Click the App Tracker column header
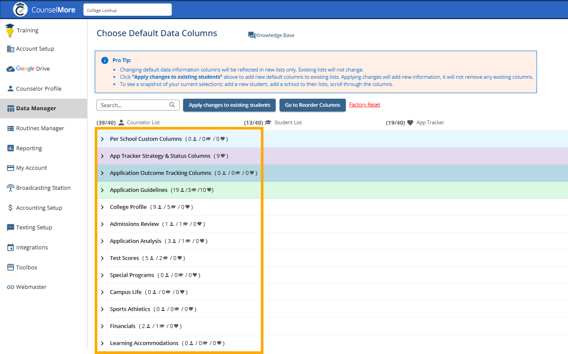This screenshot has height=354, width=568. coord(430,123)
